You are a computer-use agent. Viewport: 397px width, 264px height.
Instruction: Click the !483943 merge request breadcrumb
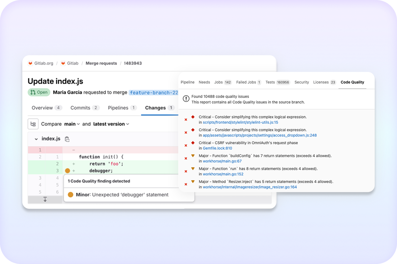click(x=133, y=63)
